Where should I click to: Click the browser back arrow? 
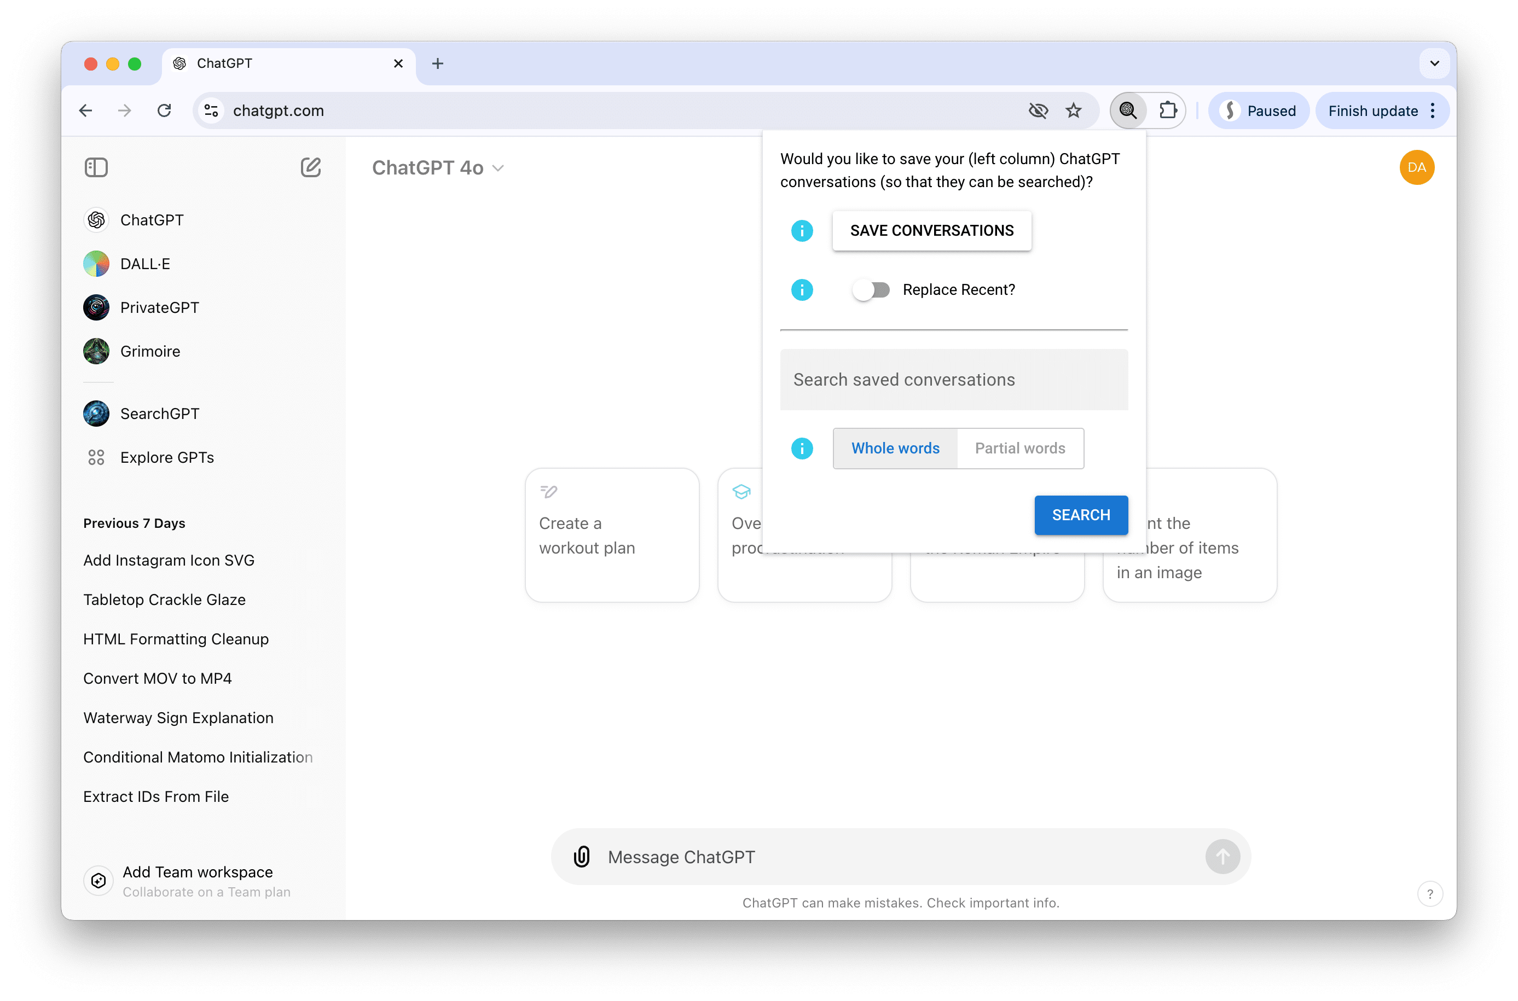85,111
